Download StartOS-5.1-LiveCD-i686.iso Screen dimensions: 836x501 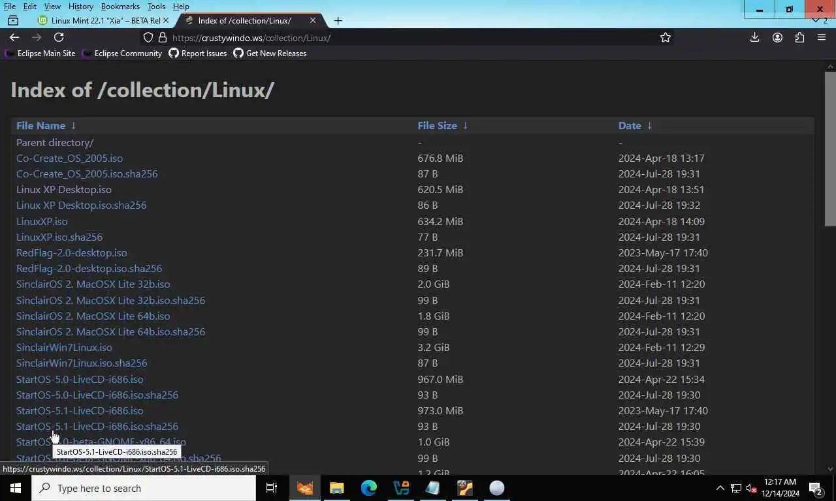tap(80, 410)
